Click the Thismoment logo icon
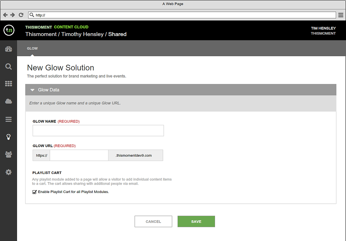The height and width of the screenshot is (241, 346). pos(9,30)
